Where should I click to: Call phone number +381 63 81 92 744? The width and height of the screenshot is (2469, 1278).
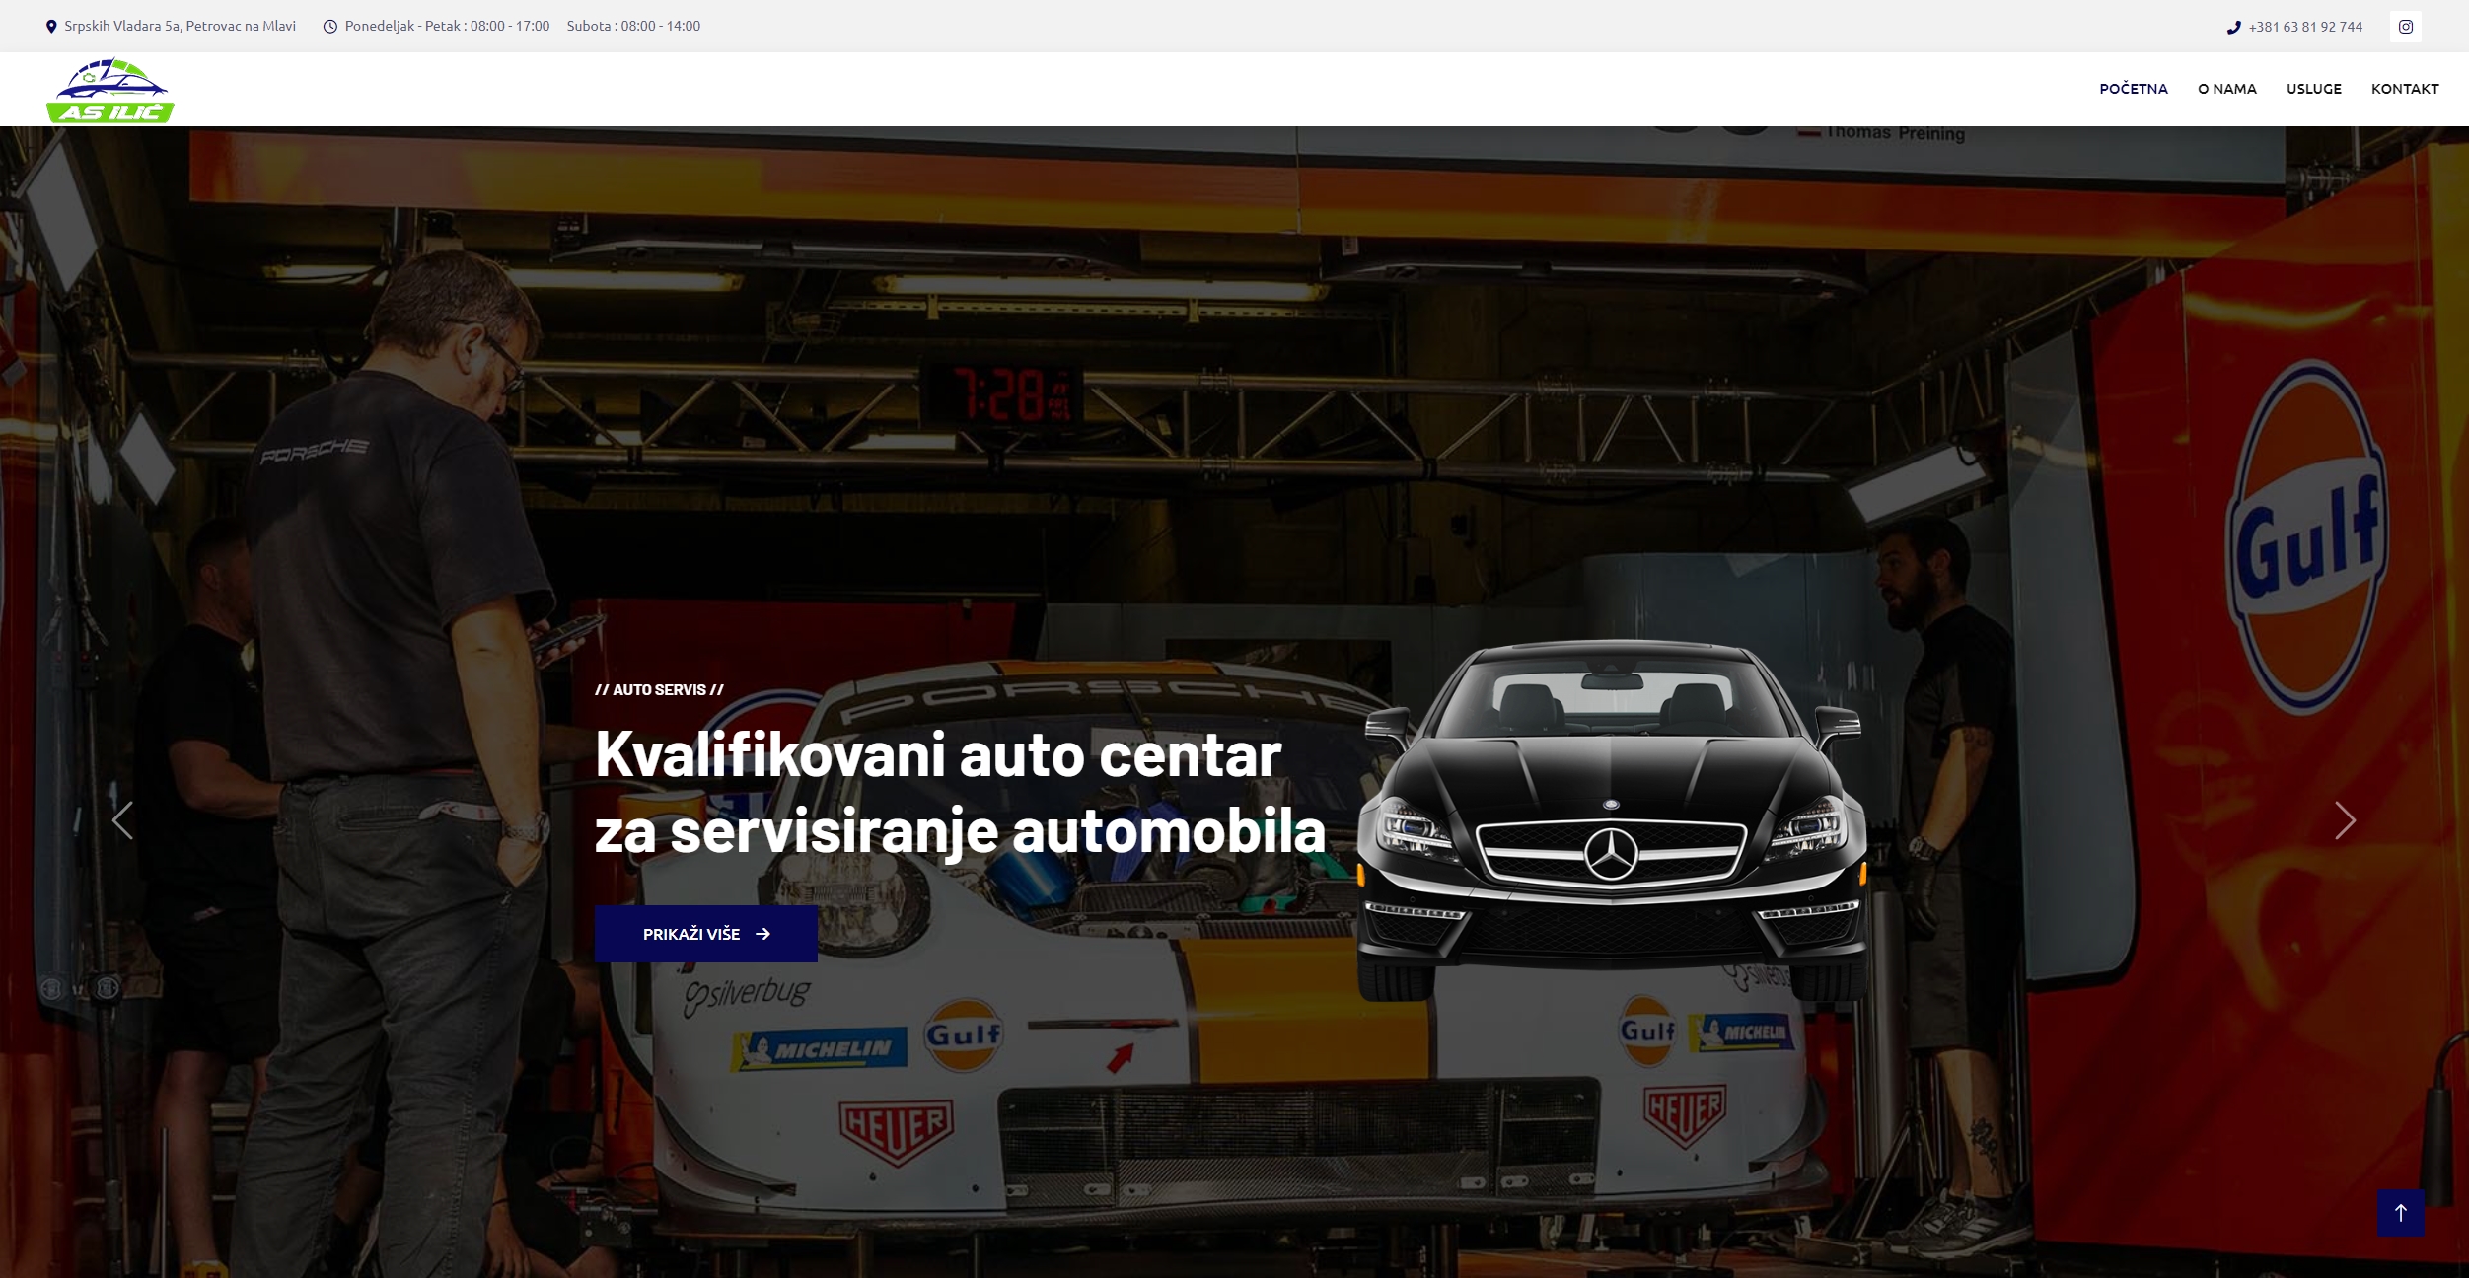(x=2305, y=27)
